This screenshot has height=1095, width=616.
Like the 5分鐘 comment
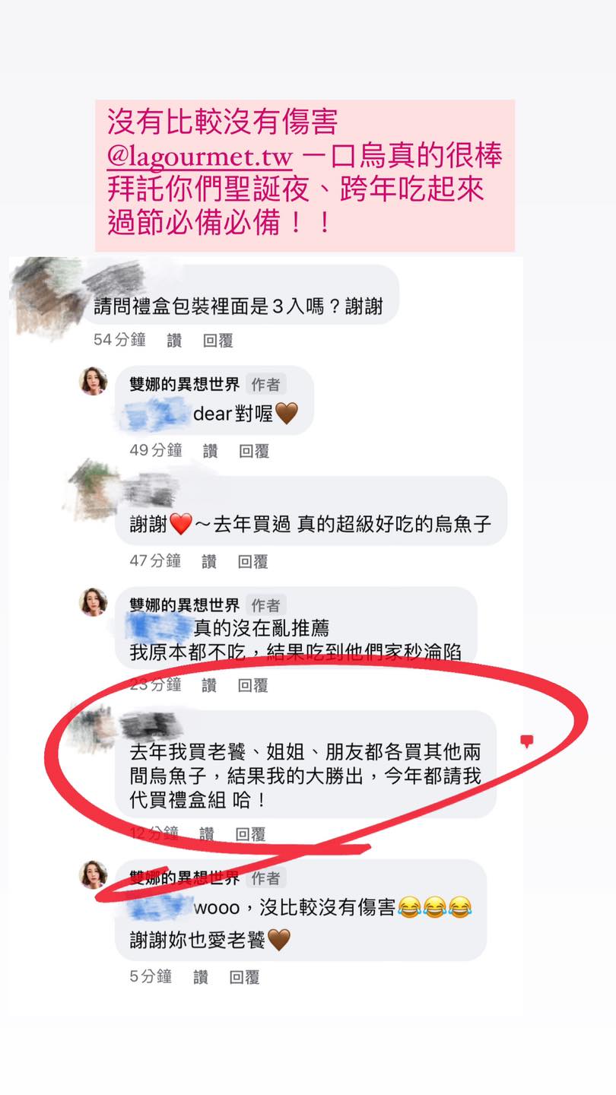coord(201,977)
